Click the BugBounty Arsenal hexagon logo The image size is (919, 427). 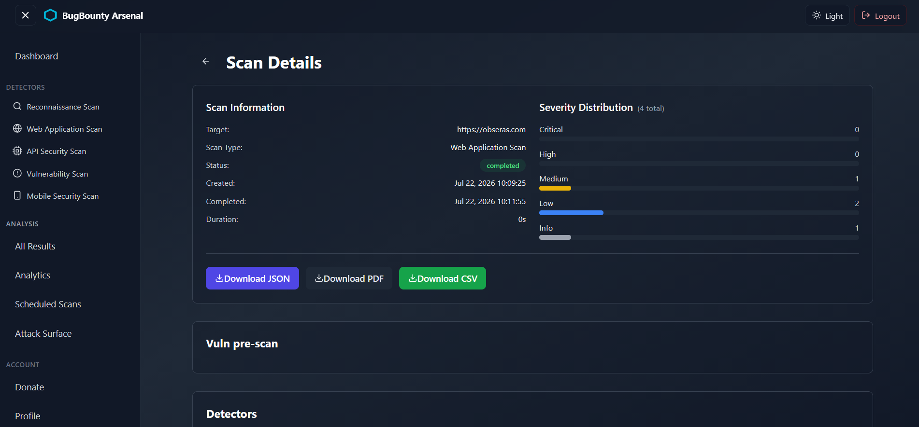[50, 15]
